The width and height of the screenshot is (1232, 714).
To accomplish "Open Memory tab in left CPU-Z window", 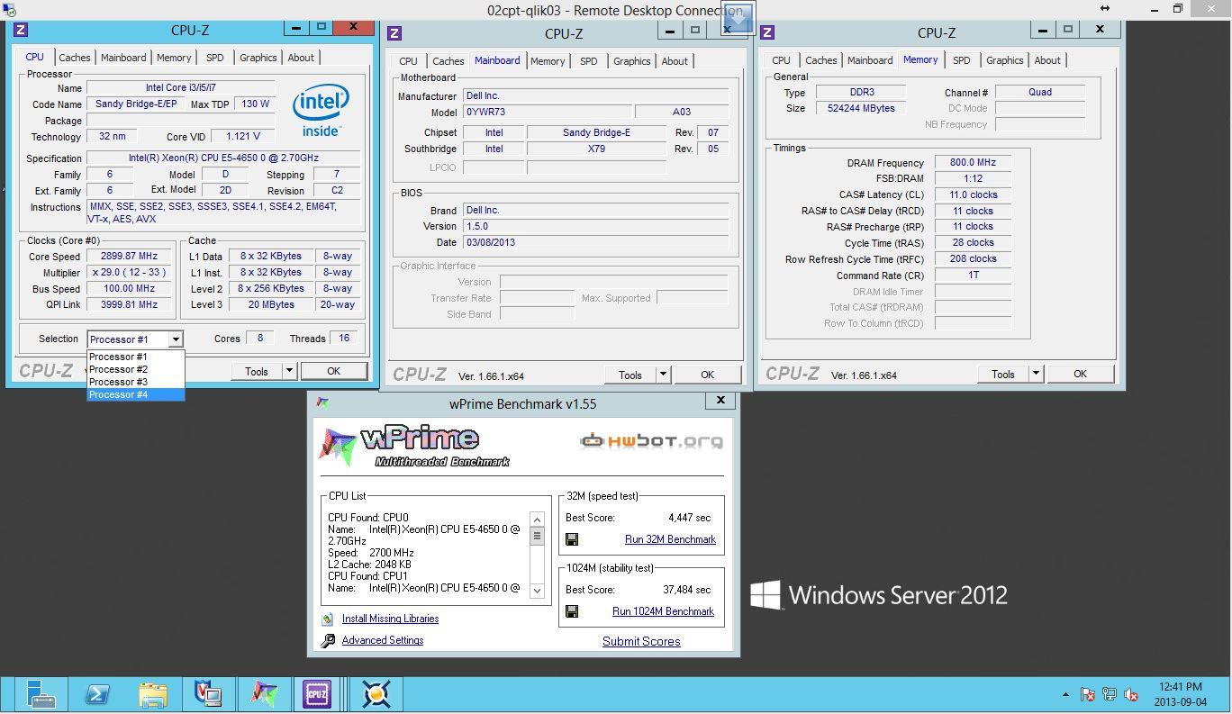I will click(x=174, y=58).
